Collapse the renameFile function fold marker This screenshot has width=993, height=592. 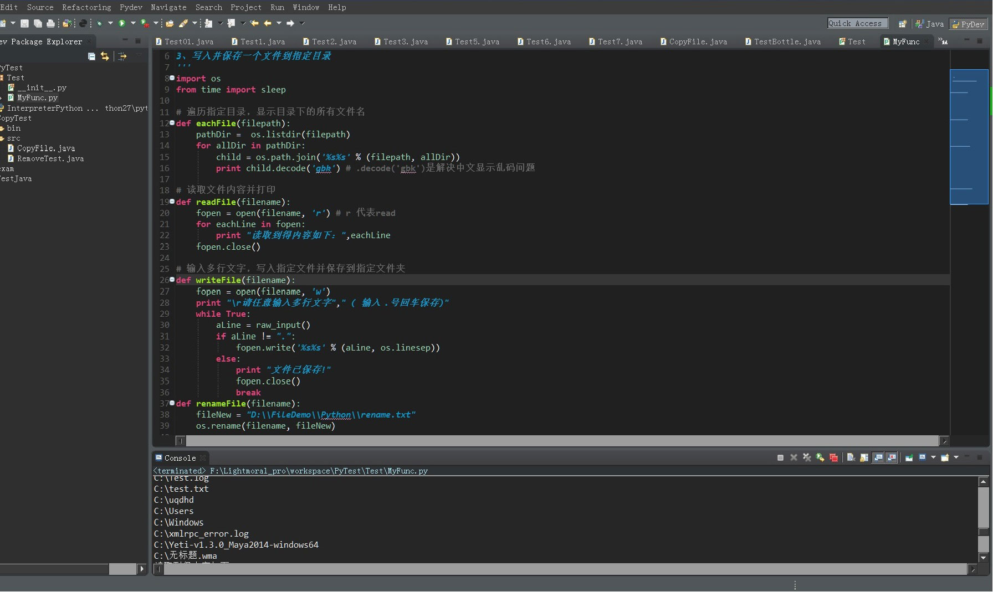pos(172,403)
